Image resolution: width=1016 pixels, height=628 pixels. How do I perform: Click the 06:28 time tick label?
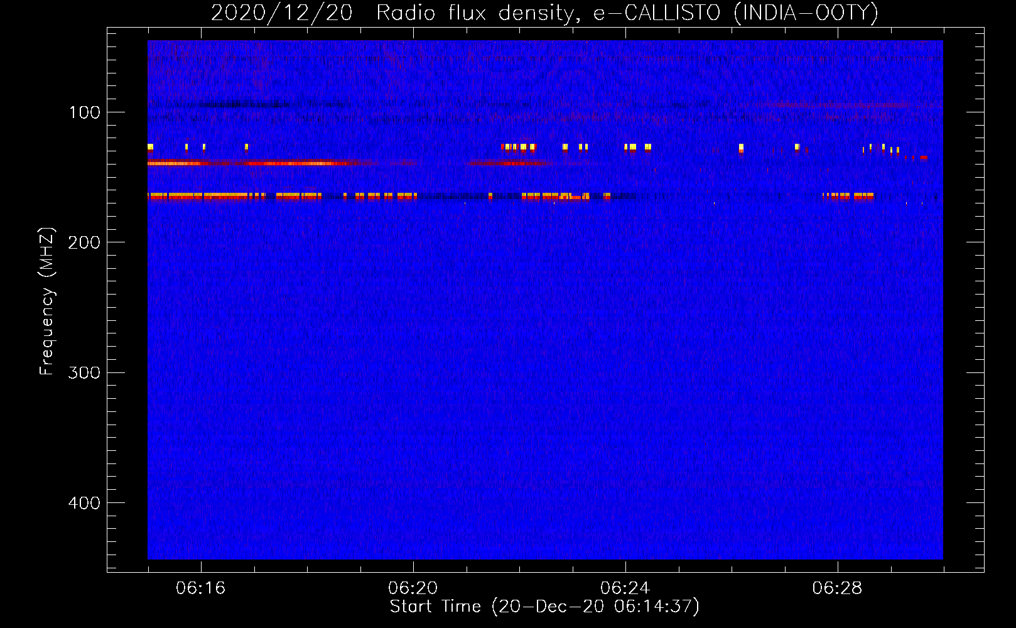[837, 588]
